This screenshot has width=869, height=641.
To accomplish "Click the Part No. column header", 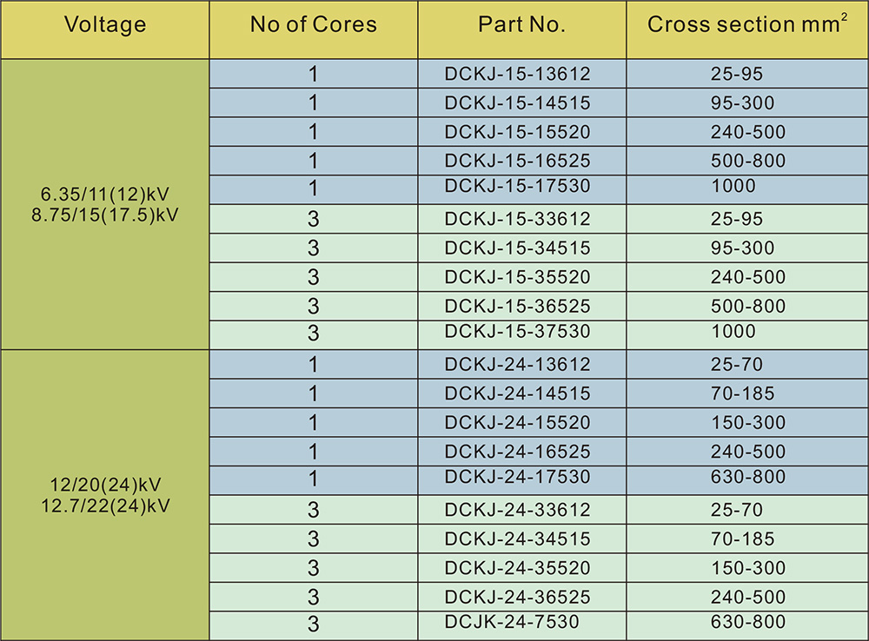I will (x=521, y=24).
